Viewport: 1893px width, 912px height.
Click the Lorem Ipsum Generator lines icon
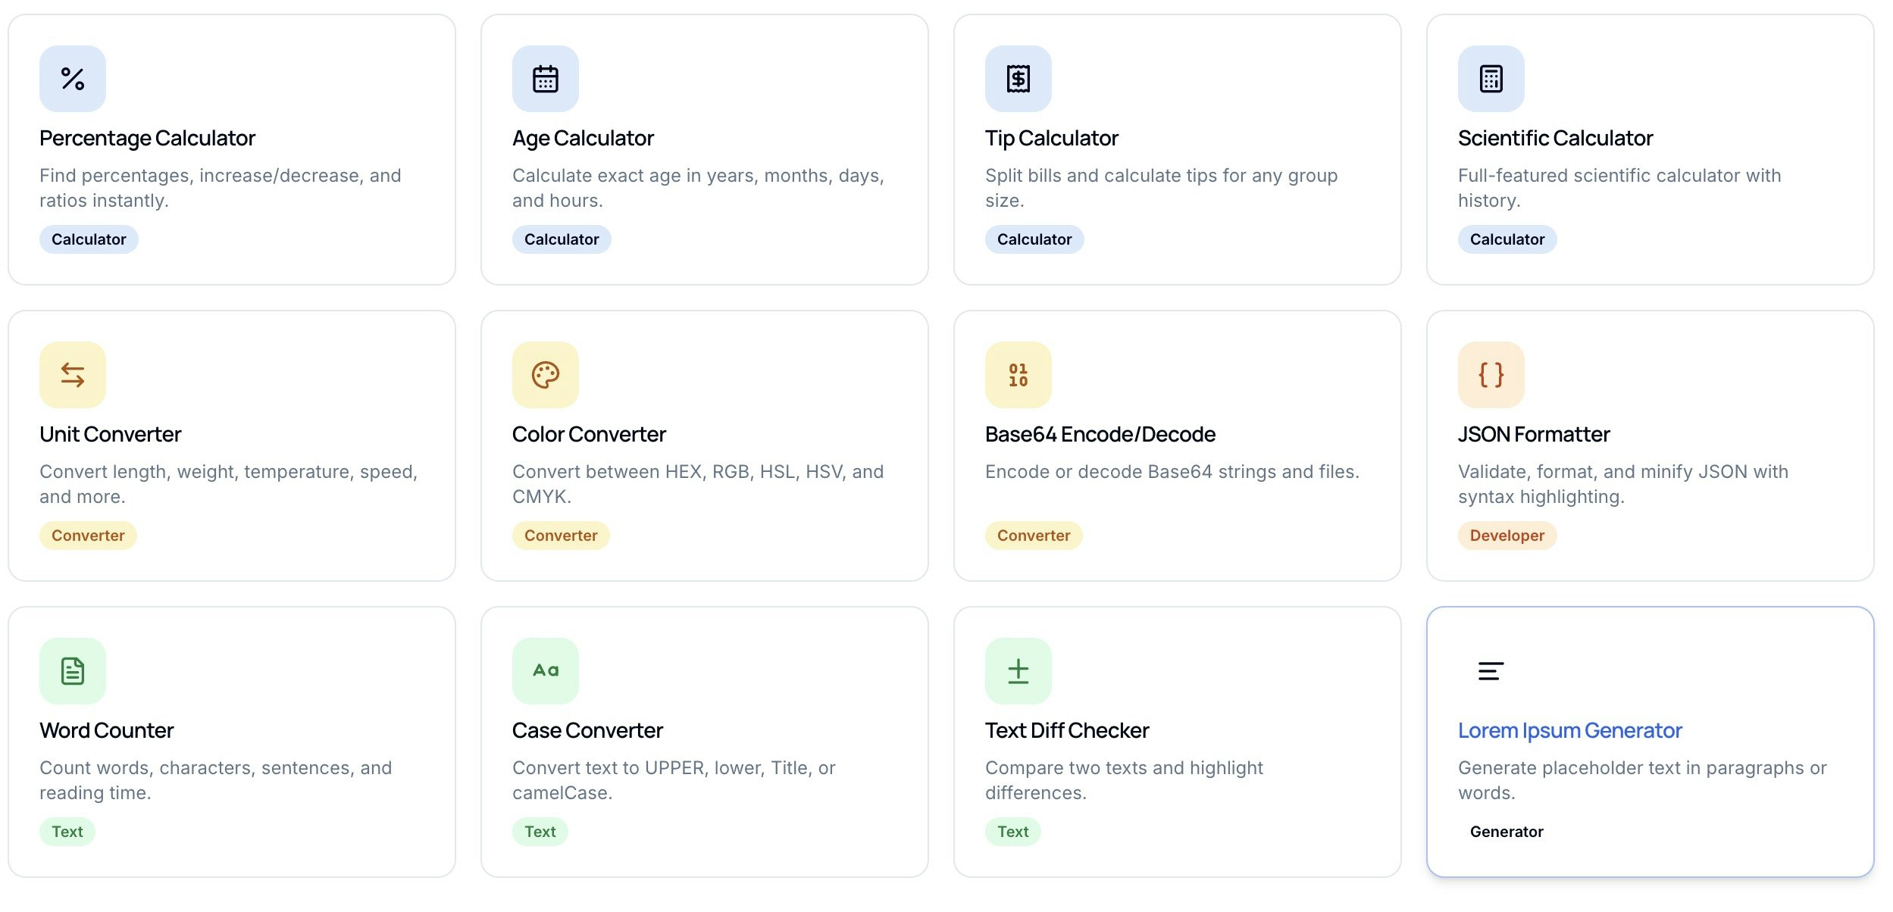(1490, 670)
